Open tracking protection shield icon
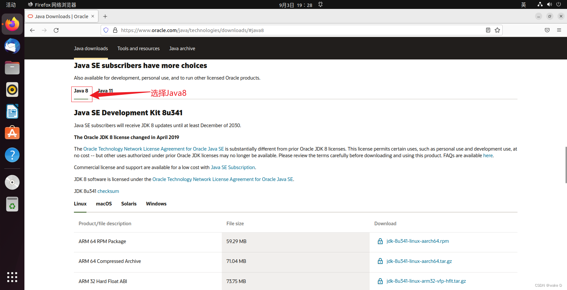The width and height of the screenshot is (567, 290). (x=106, y=30)
